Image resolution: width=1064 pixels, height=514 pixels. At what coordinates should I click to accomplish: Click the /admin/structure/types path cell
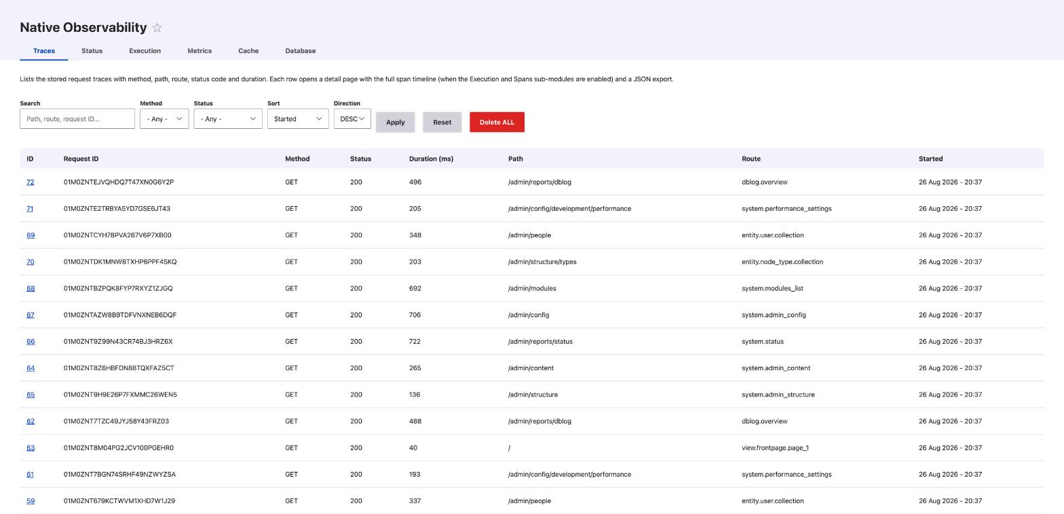[542, 262]
